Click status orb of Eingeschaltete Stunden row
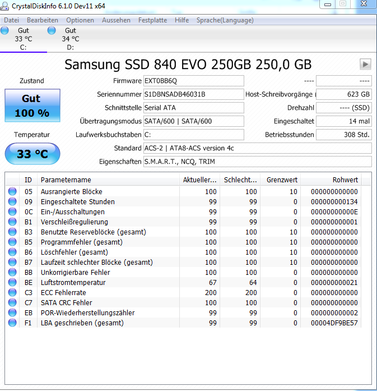 point(12,201)
